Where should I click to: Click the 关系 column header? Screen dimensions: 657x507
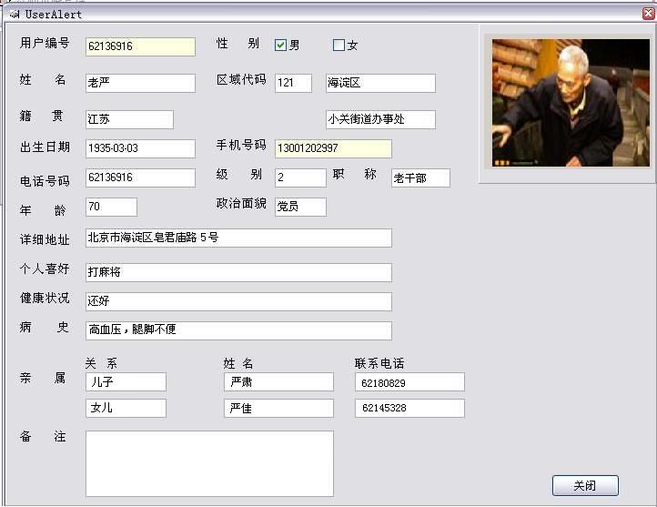pyautogui.click(x=101, y=363)
